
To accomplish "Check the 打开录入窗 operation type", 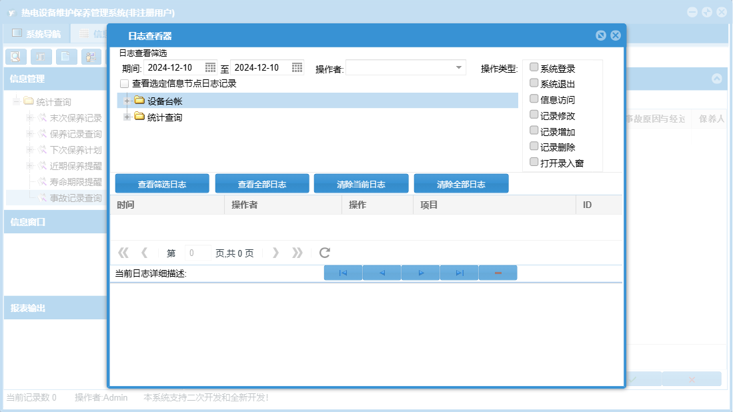I will [534, 162].
